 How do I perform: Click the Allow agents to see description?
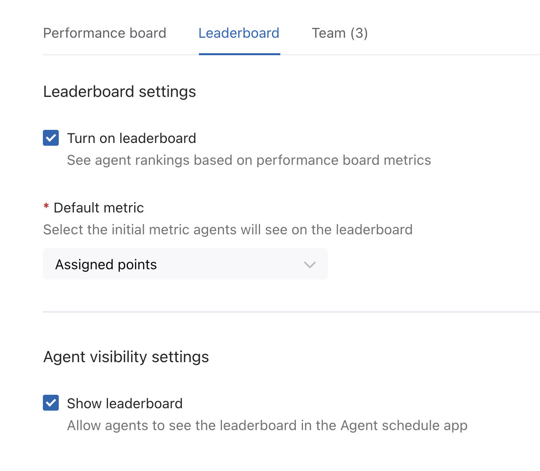point(267,425)
